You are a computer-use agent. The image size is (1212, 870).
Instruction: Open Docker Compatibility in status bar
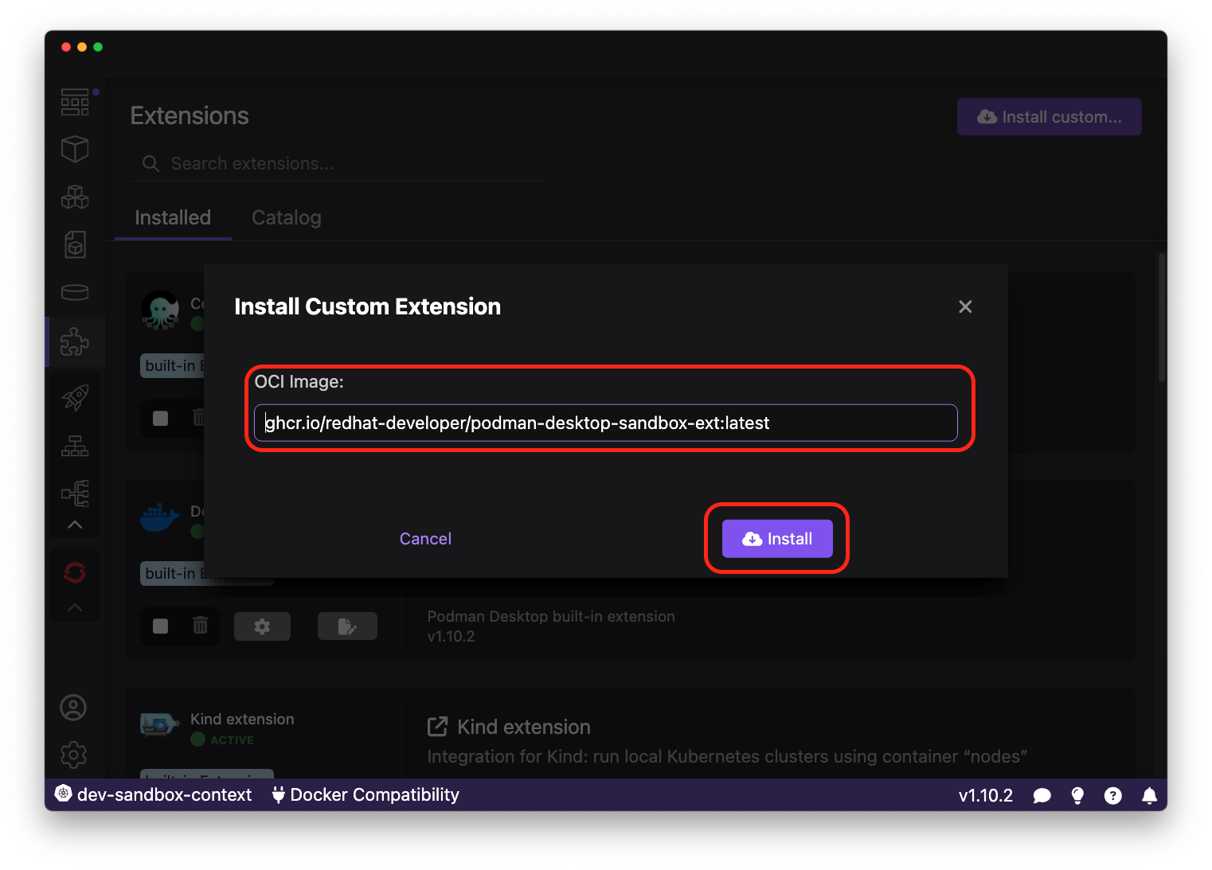coord(366,794)
